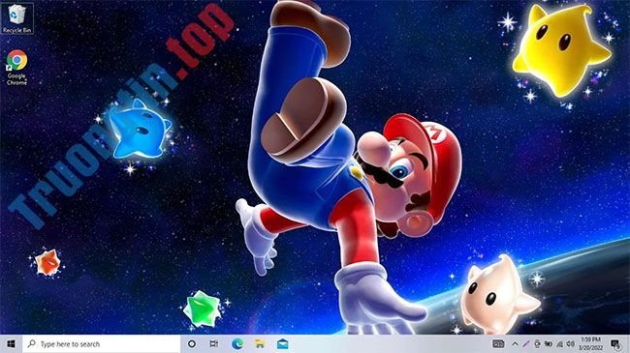
Task: Open File Explorer from the taskbar
Action: [x=260, y=343]
